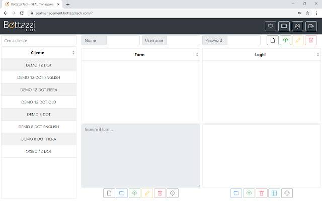Sort the Cliente column
The image size is (322, 201).
click(73, 53)
